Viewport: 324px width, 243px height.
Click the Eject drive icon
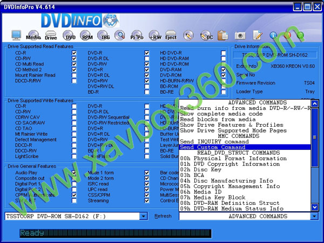pos(171,35)
